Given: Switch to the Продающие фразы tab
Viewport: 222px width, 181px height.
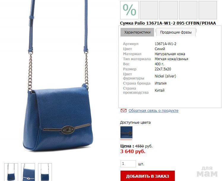Looking at the screenshot, I should tap(176, 32).
